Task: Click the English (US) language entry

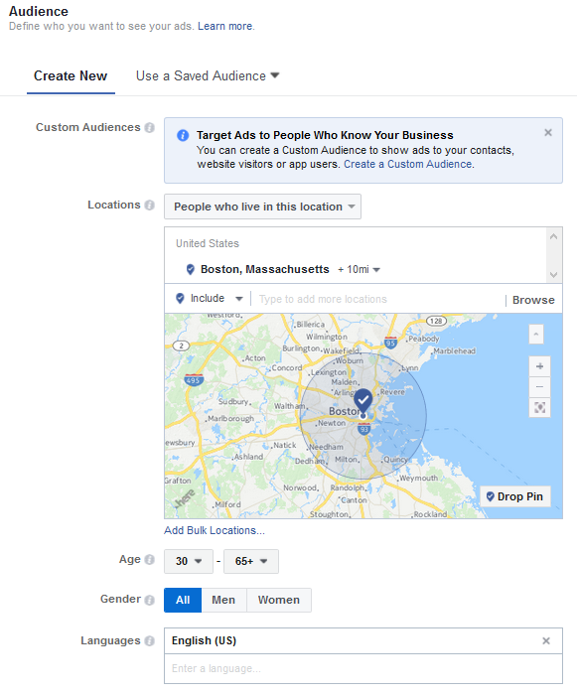Action: click(205, 641)
